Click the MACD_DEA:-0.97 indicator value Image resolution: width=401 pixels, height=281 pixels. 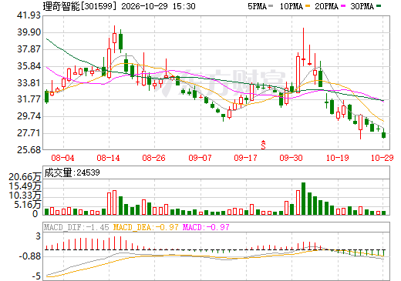click(146, 227)
